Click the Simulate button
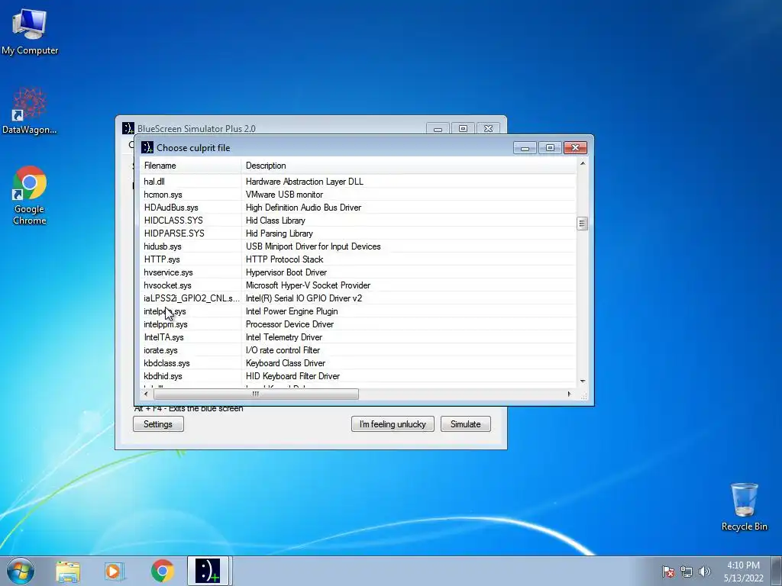Viewport: 782px width, 586px height. [x=465, y=424]
